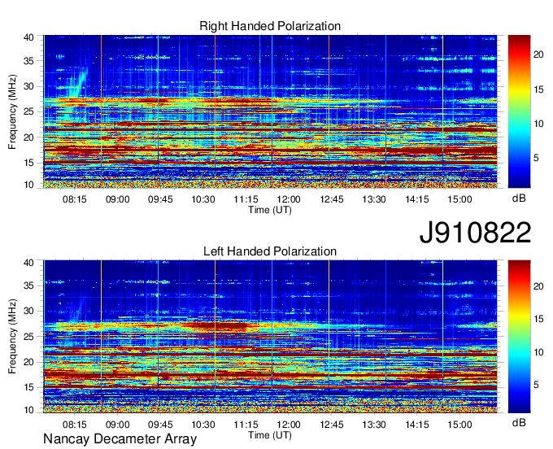Click the dB label beneath lower colorbar
The image size is (553, 449).
[519, 422]
